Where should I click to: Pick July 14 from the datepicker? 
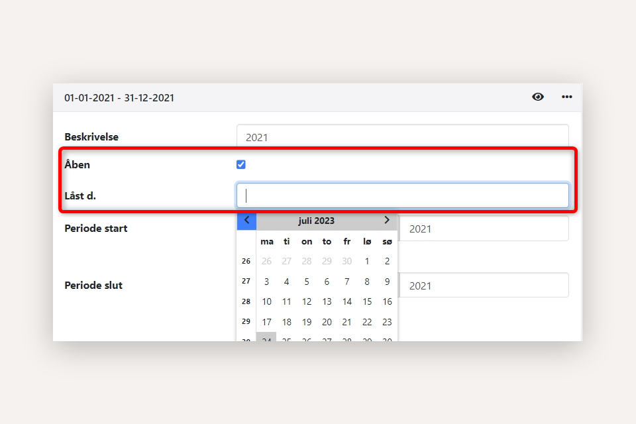coord(346,301)
